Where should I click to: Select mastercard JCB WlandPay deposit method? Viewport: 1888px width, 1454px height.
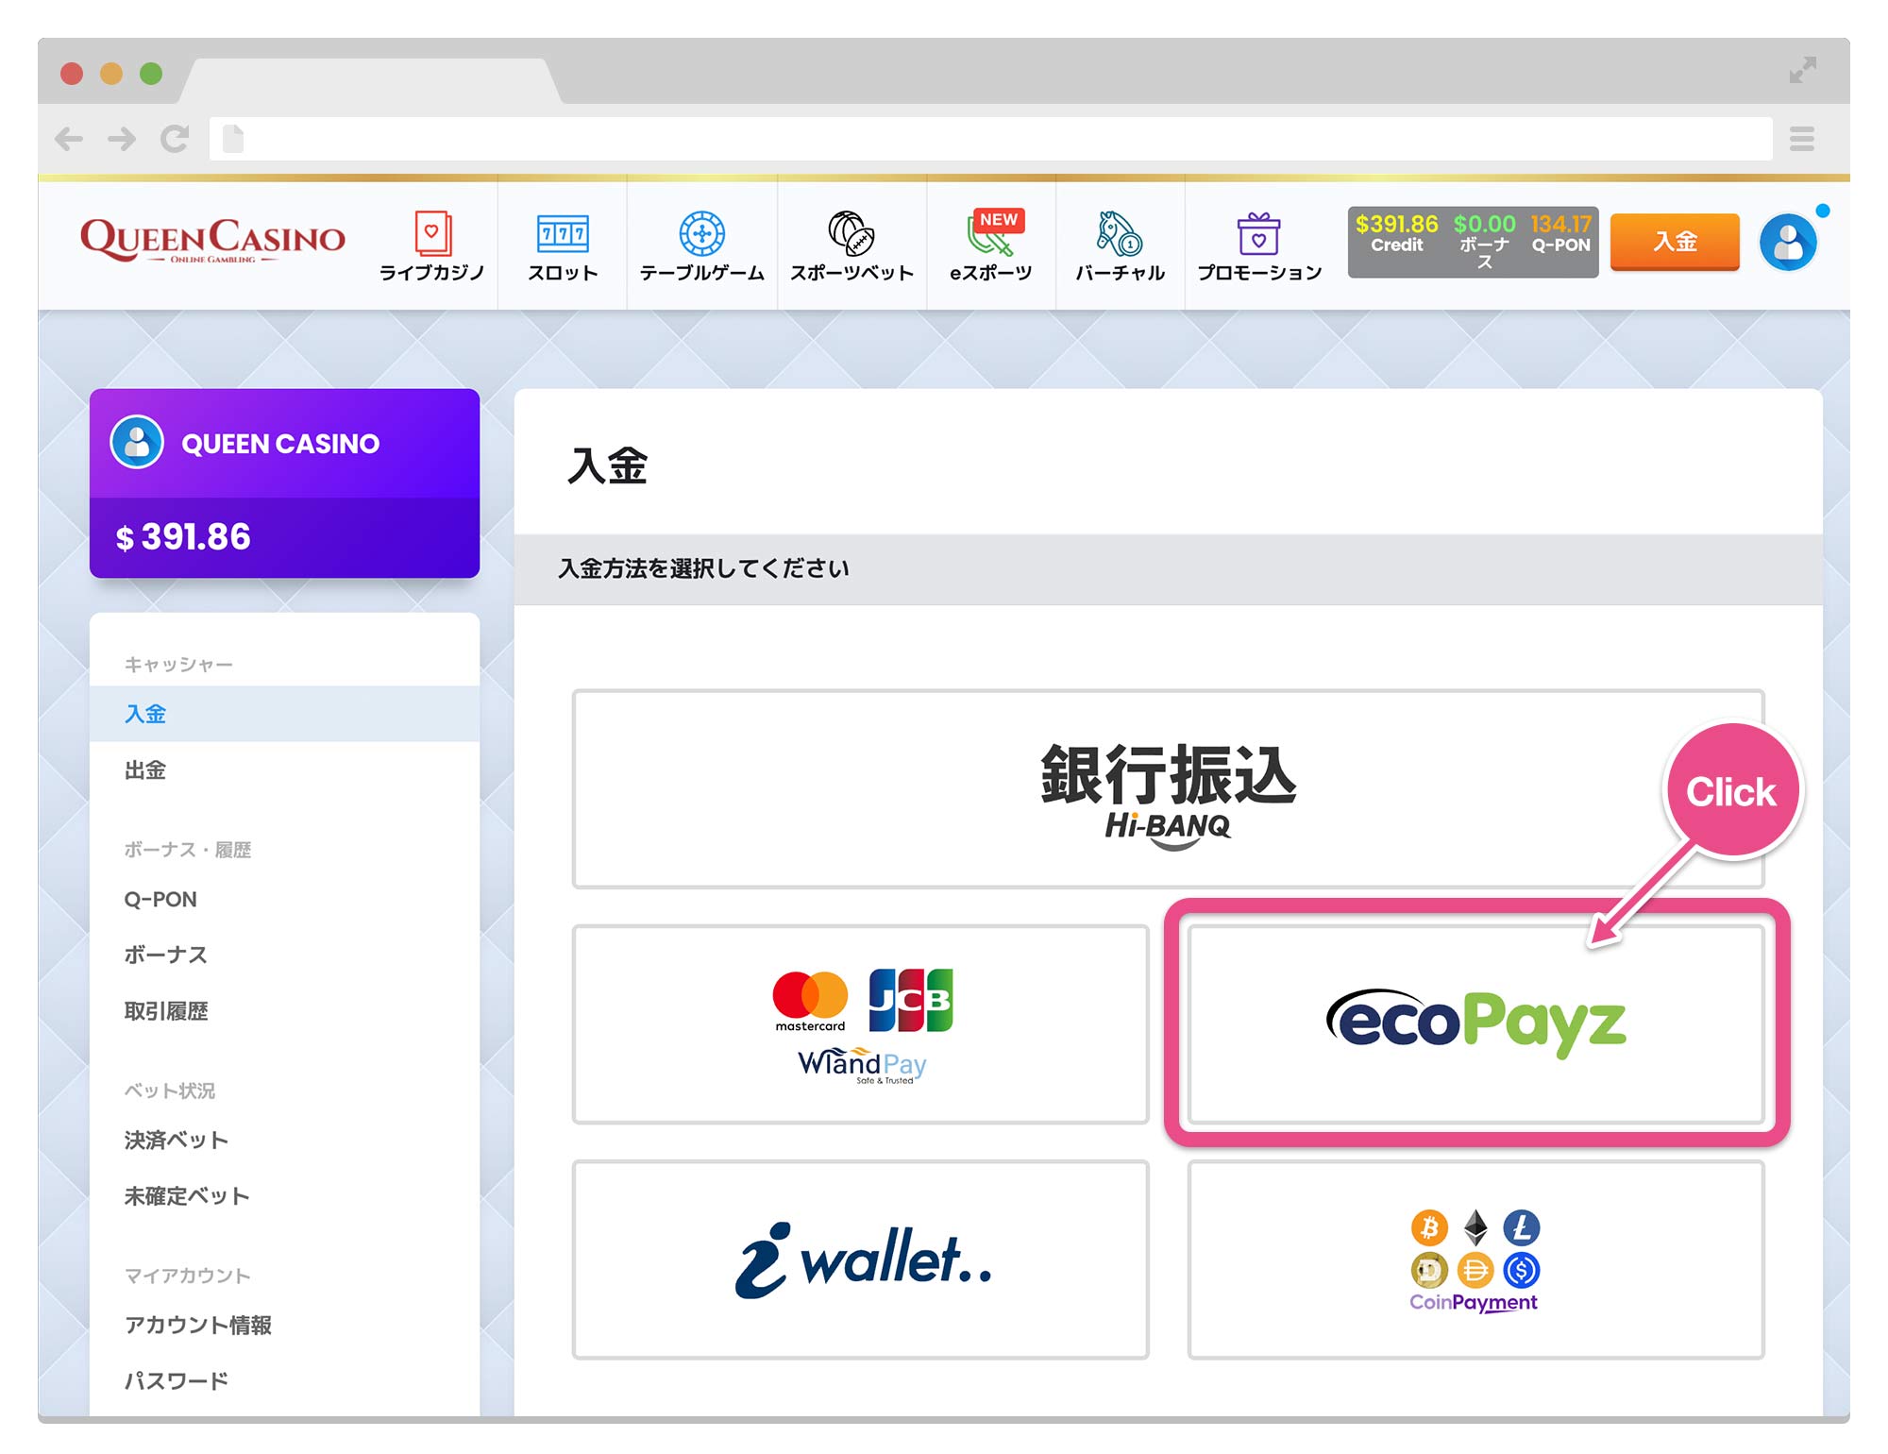pos(861,1024)
